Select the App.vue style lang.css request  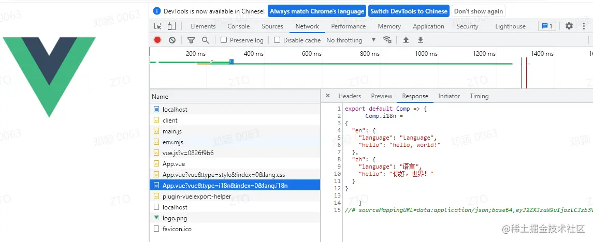click(235, 175)
